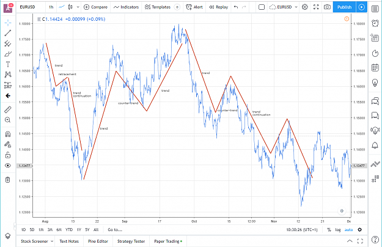
Task: Open the Indicators menu
Action: click(x=126, y=7)
